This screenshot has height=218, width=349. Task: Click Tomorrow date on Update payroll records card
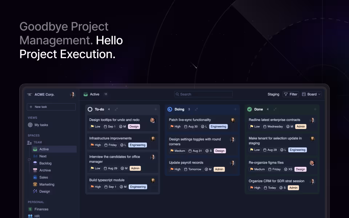coord(192,169)
